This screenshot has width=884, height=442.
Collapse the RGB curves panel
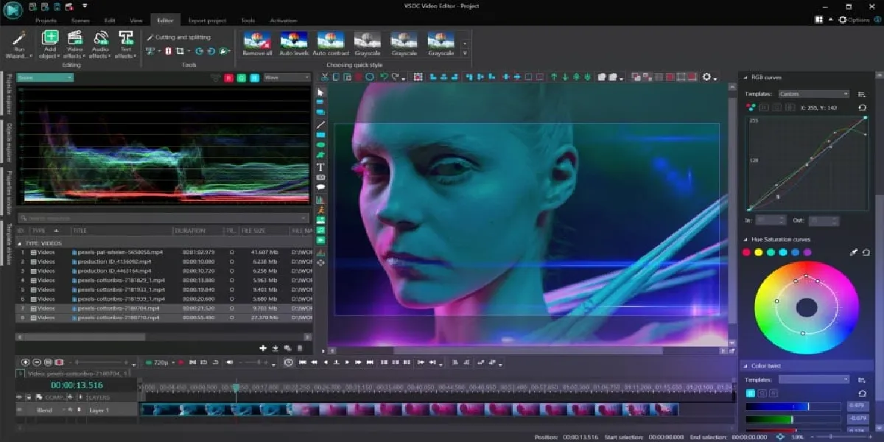[746, 77]
